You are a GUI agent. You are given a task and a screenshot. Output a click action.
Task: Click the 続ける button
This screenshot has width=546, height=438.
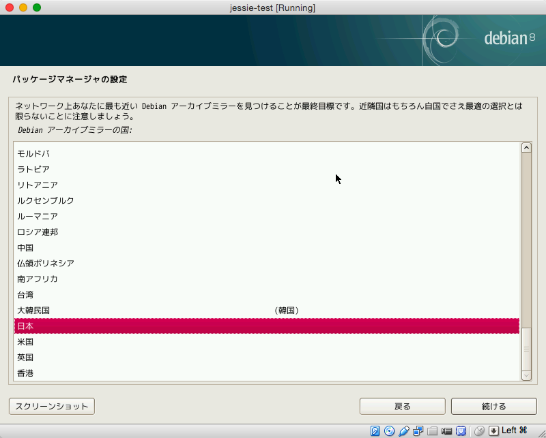coord(493,407)
